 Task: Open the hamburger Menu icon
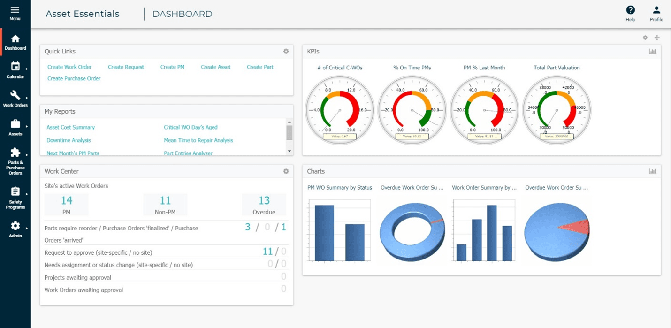coord(15,11)
